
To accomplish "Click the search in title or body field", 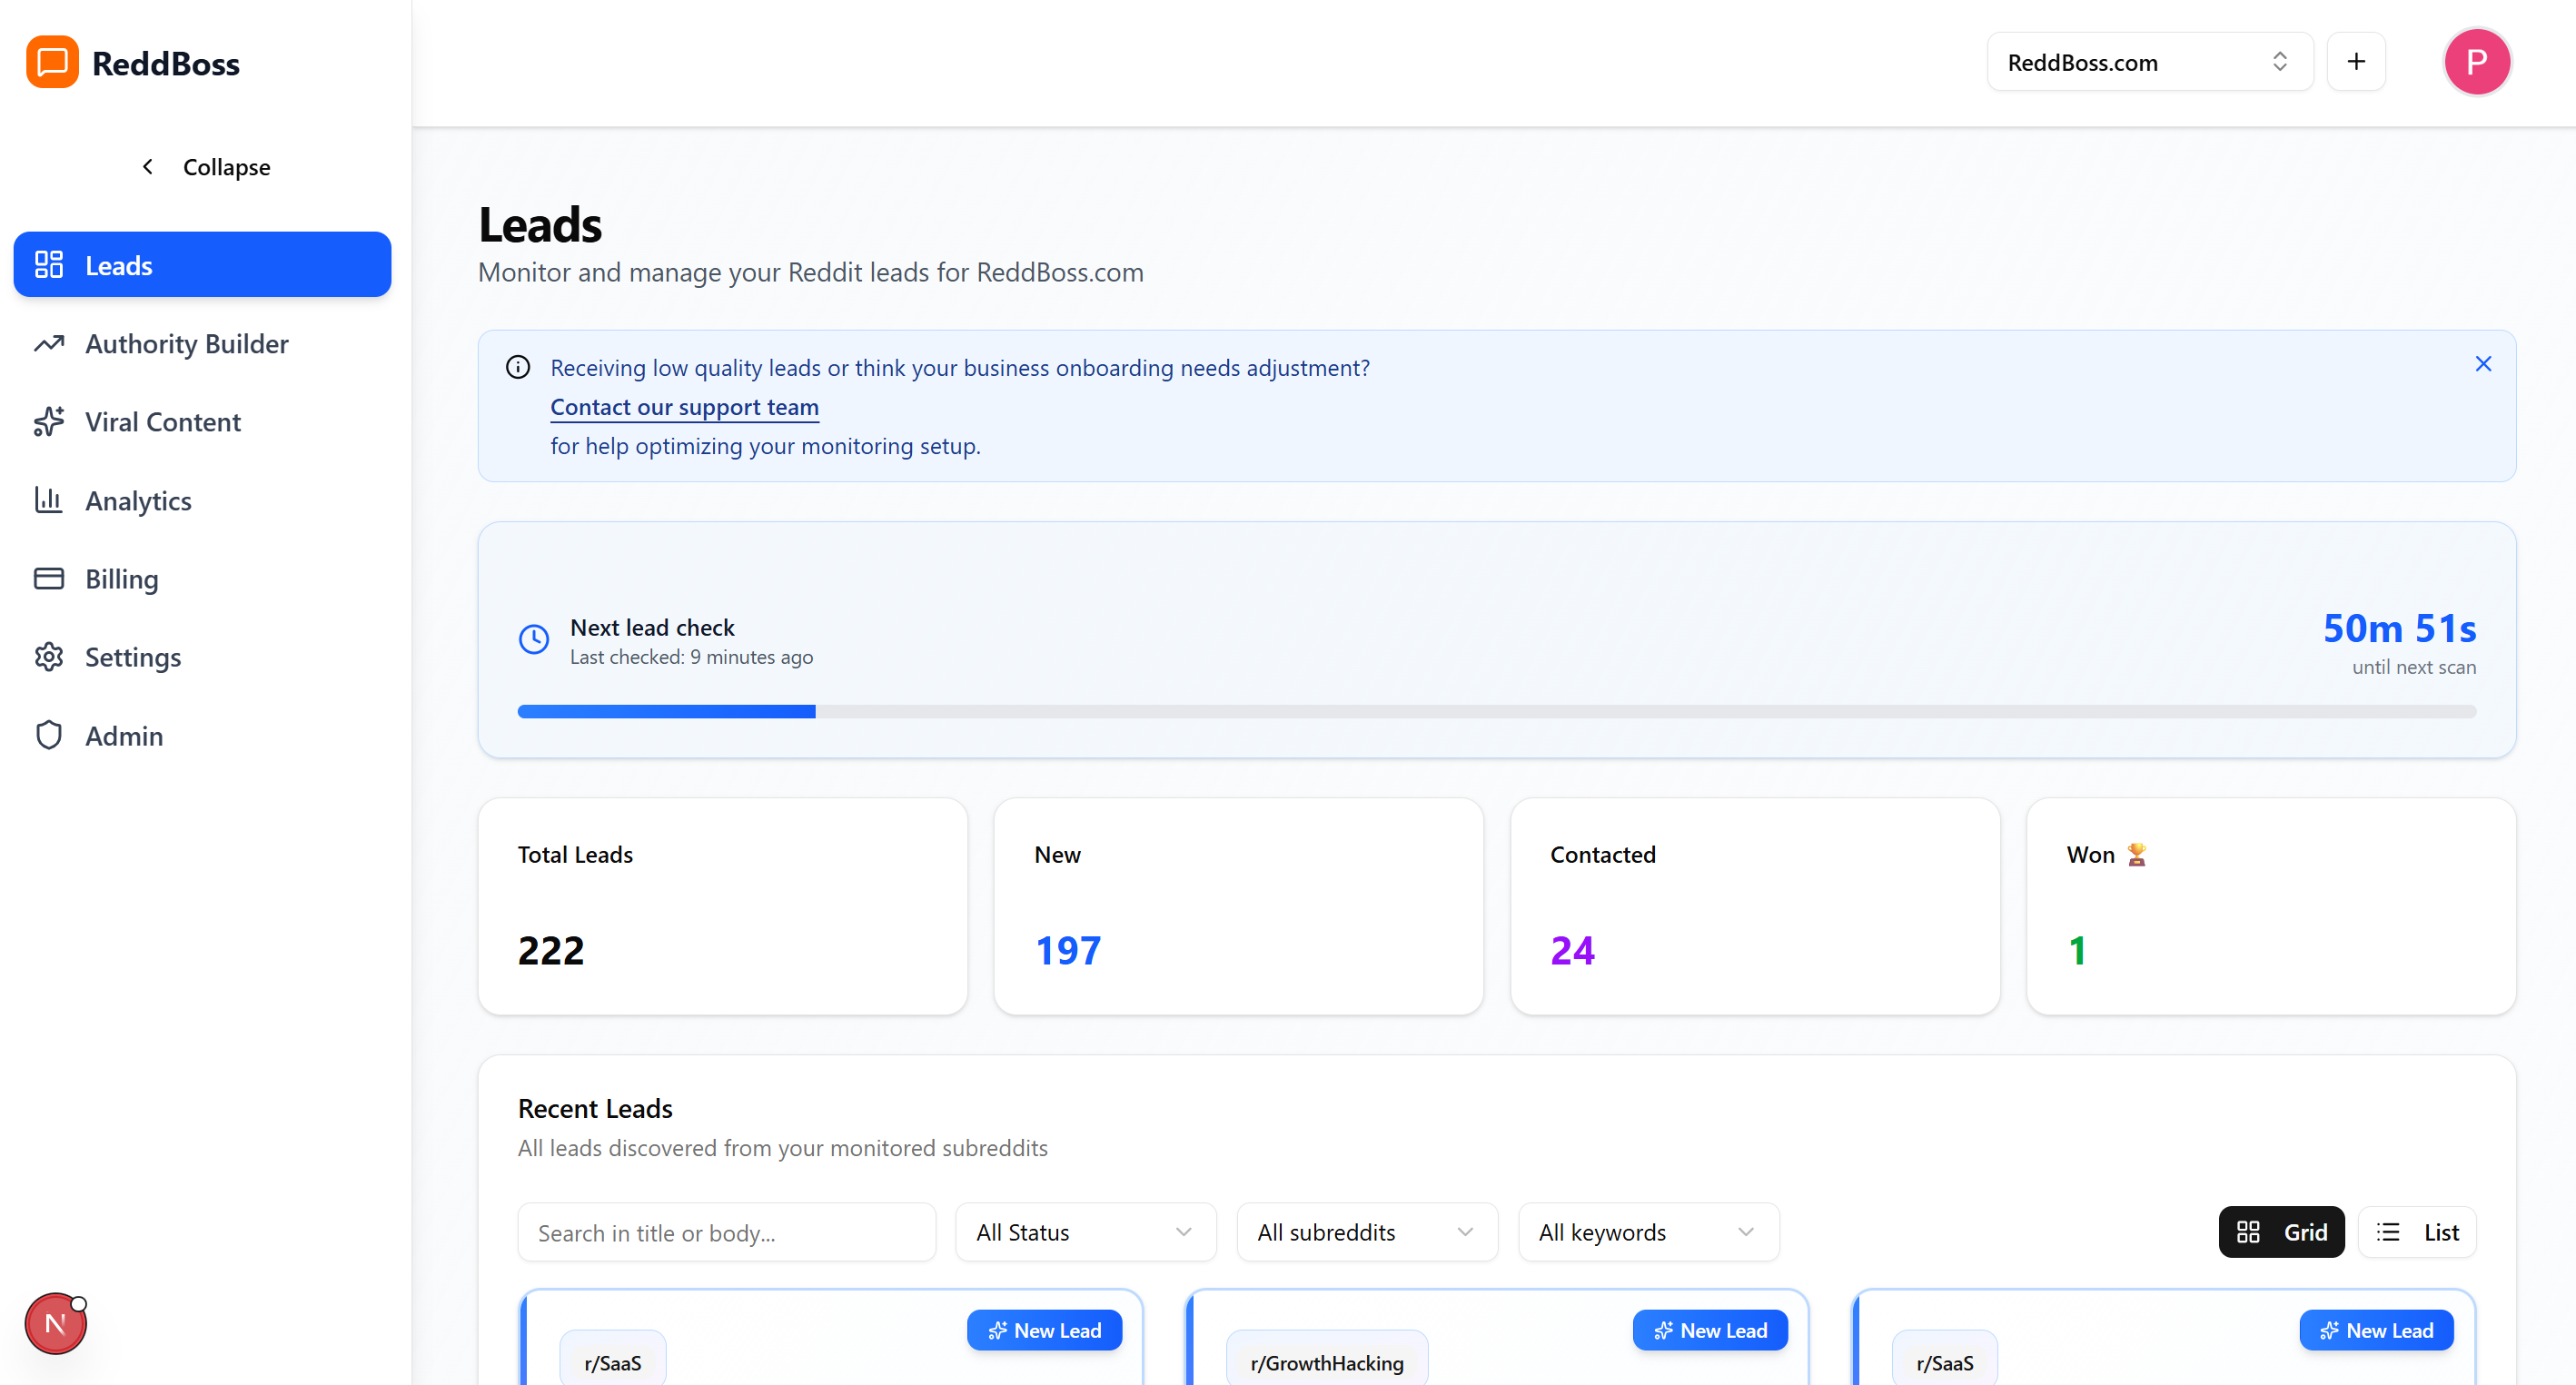I will point(726,1232).
